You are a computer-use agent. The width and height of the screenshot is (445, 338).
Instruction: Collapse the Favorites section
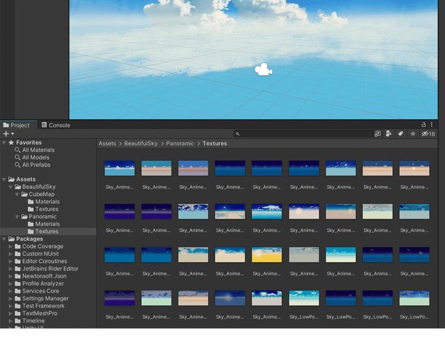[4, 143]
